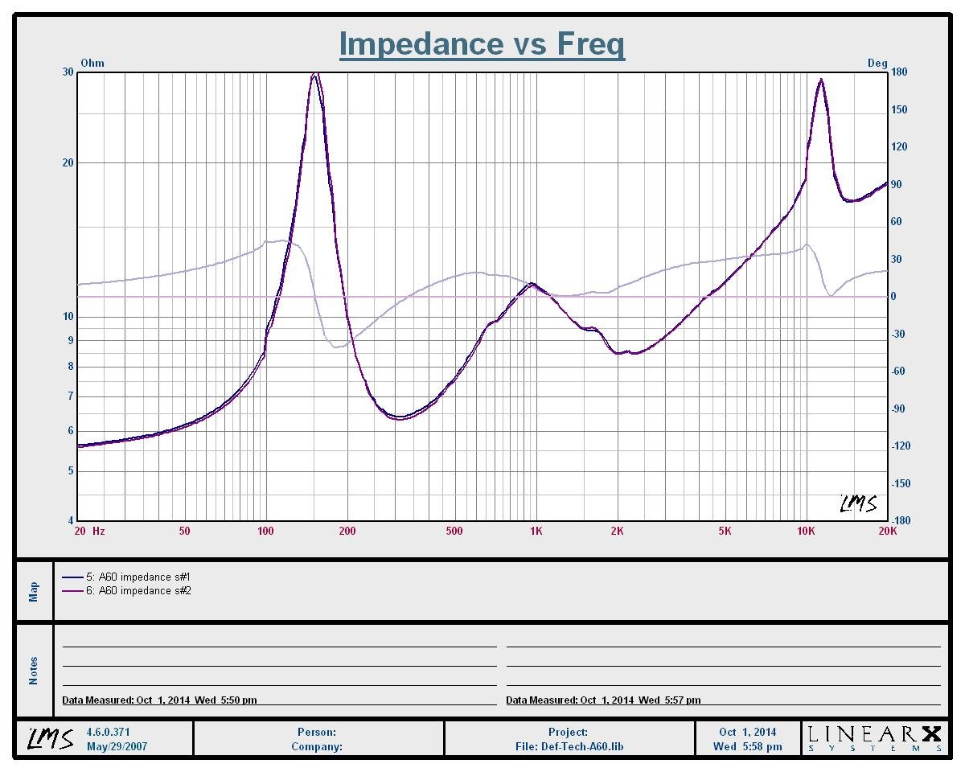
Task: Click the blue line swatch for curve 5
Action: coord(72,577)
